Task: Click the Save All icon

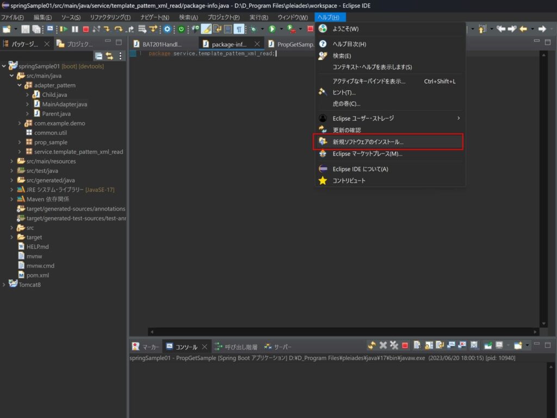Action: tap(36, 29)
